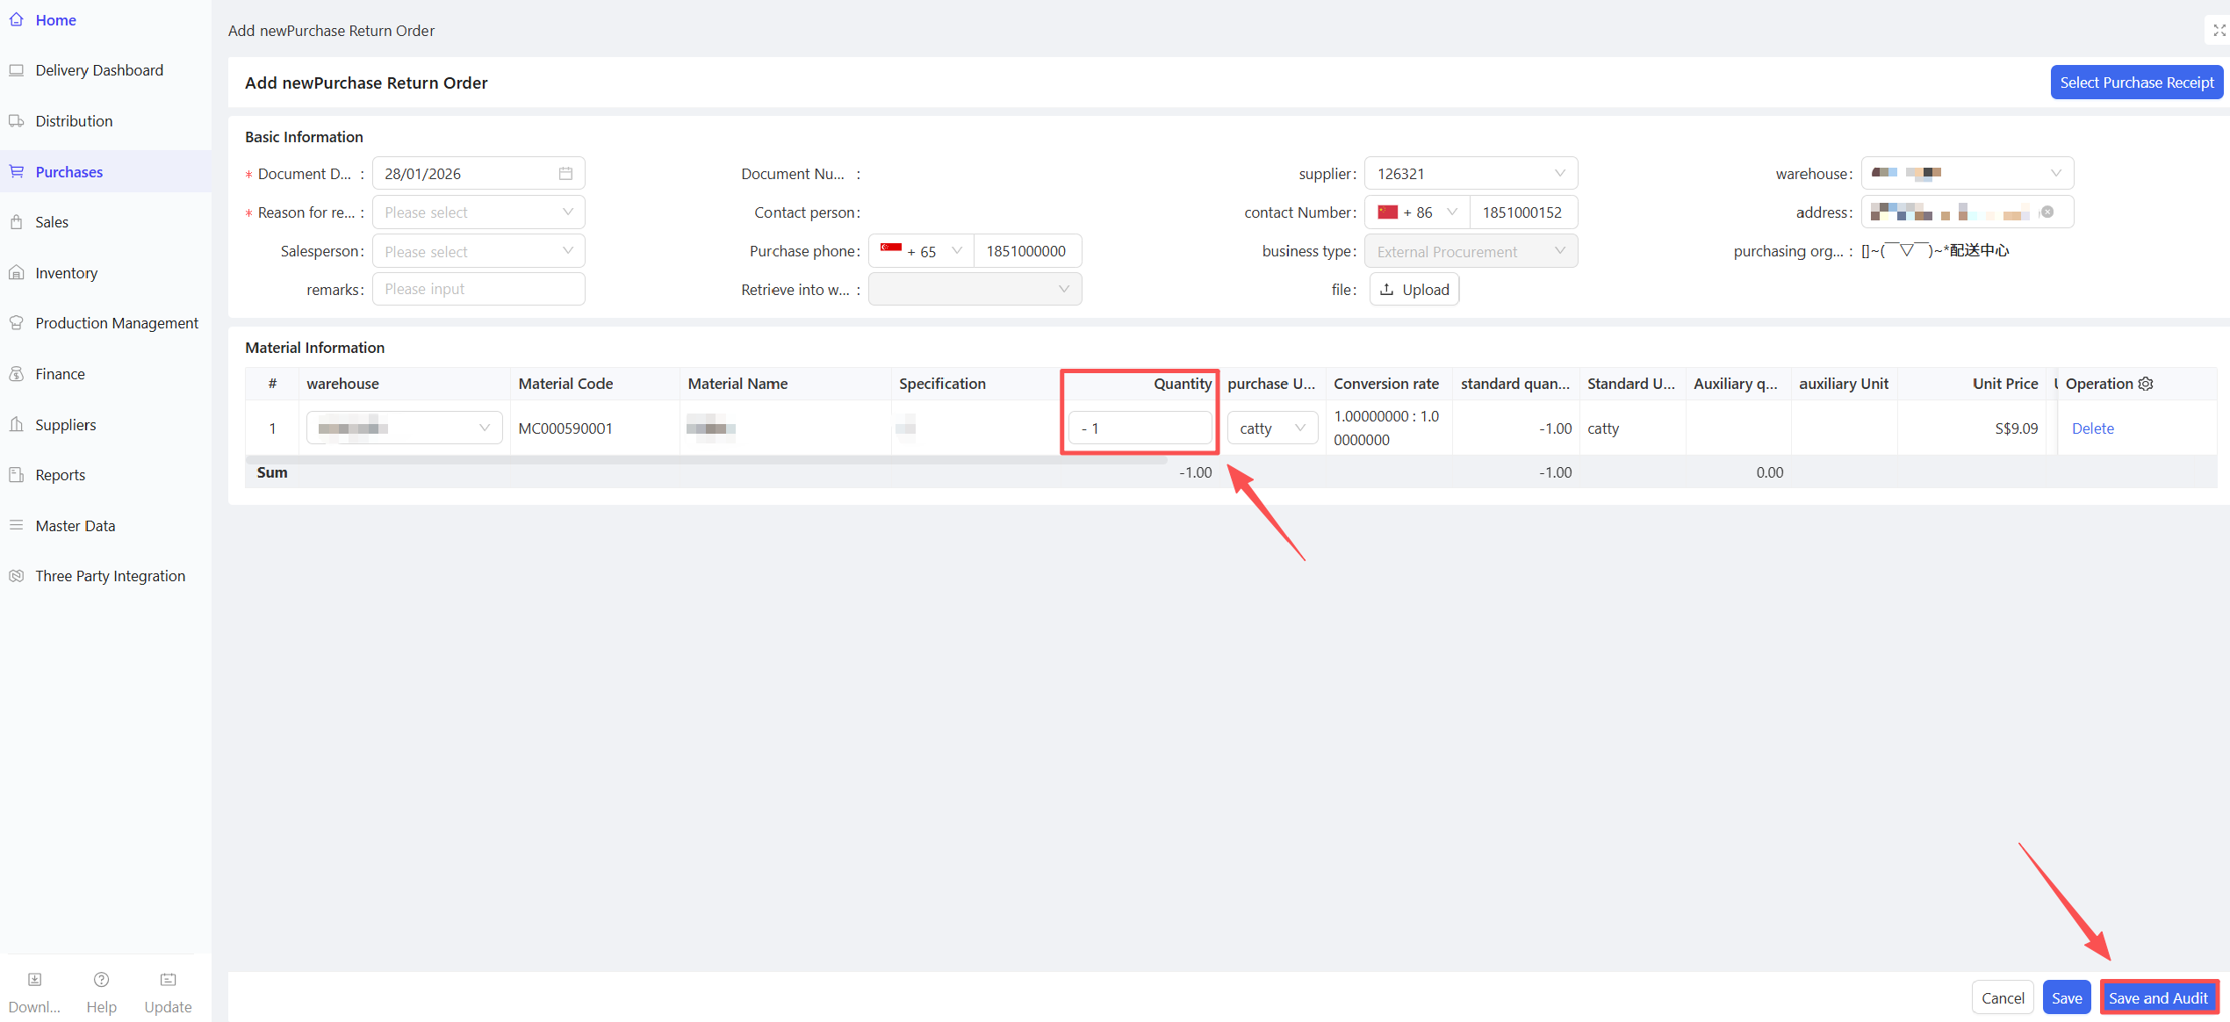Expand the Salesperson dropdown
The image size is (2230, 1022).
478,251
